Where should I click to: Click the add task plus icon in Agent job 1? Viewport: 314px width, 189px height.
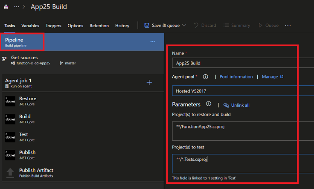149,82
